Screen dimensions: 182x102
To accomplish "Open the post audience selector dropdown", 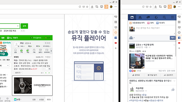I will click(132, 38).
